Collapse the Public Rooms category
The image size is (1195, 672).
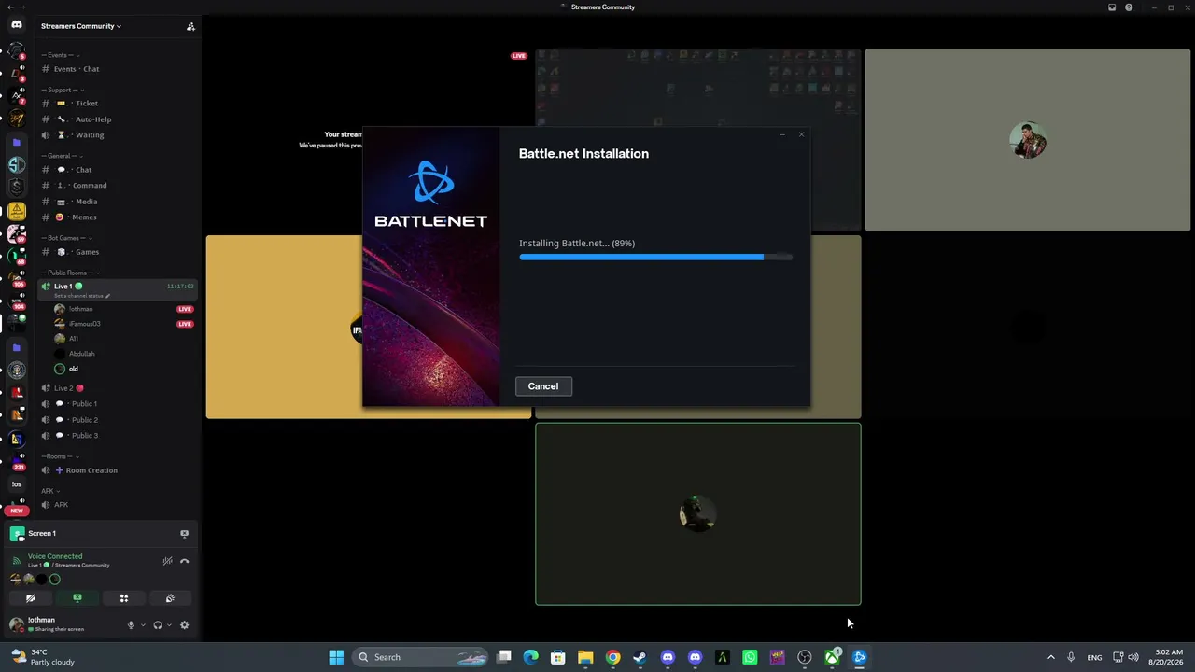(70, 273)
